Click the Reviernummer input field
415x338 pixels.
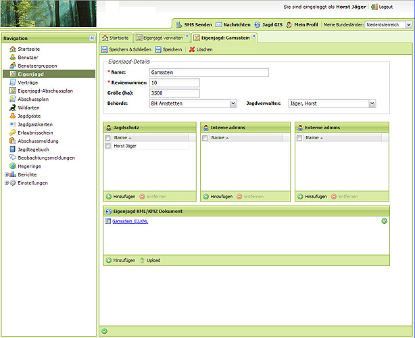174,83
